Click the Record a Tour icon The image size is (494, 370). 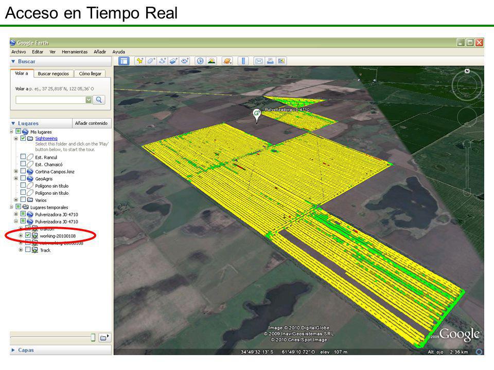click(x=185, y=61)
